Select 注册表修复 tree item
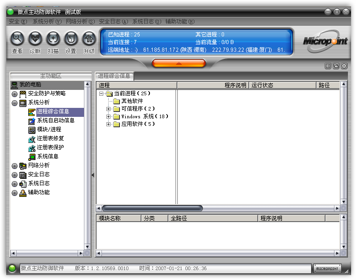The width and height of the screenshot is (356, 280). pyautogui.click(x=50, y=138)
